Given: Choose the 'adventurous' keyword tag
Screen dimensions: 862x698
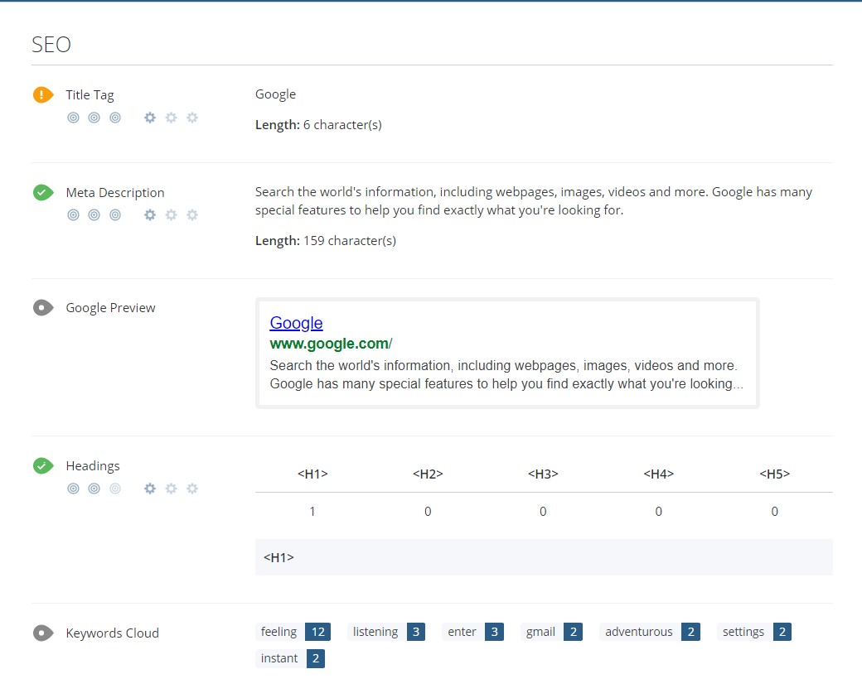Looking at the screenshot, I should (x=638, y=632).
